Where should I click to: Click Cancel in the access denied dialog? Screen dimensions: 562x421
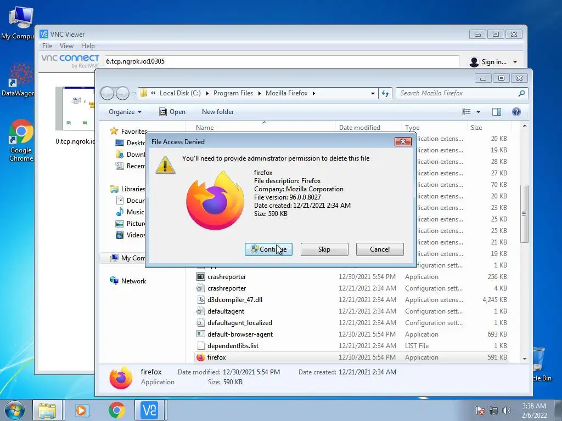(x=380, y=249)
